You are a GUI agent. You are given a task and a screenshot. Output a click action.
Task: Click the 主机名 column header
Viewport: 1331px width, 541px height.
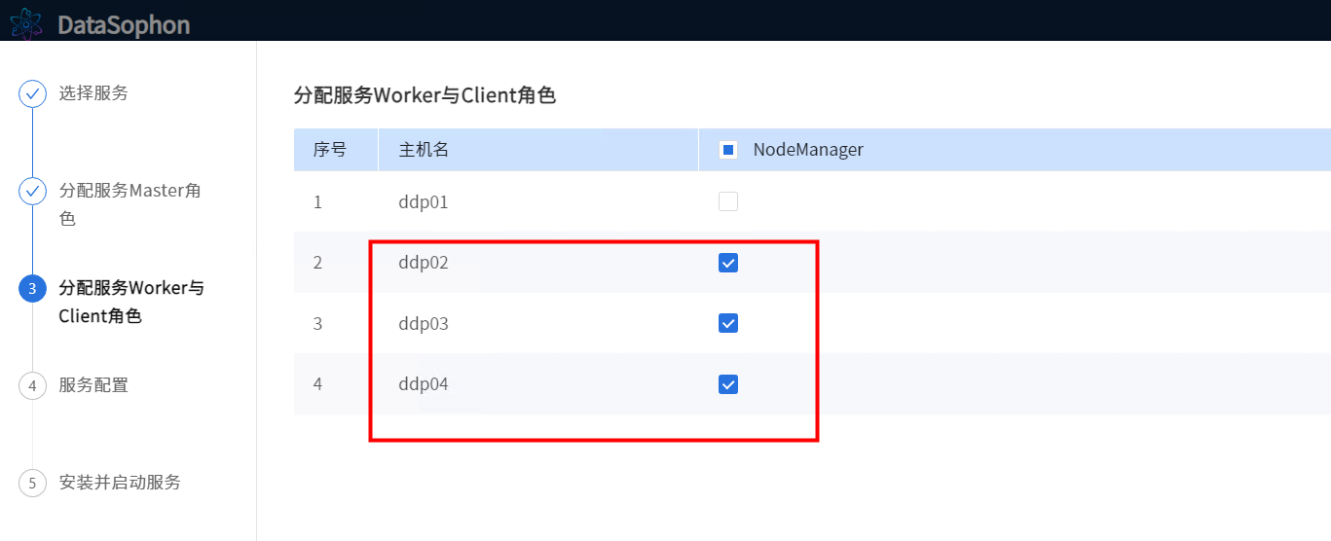click(x=424, y=150)
